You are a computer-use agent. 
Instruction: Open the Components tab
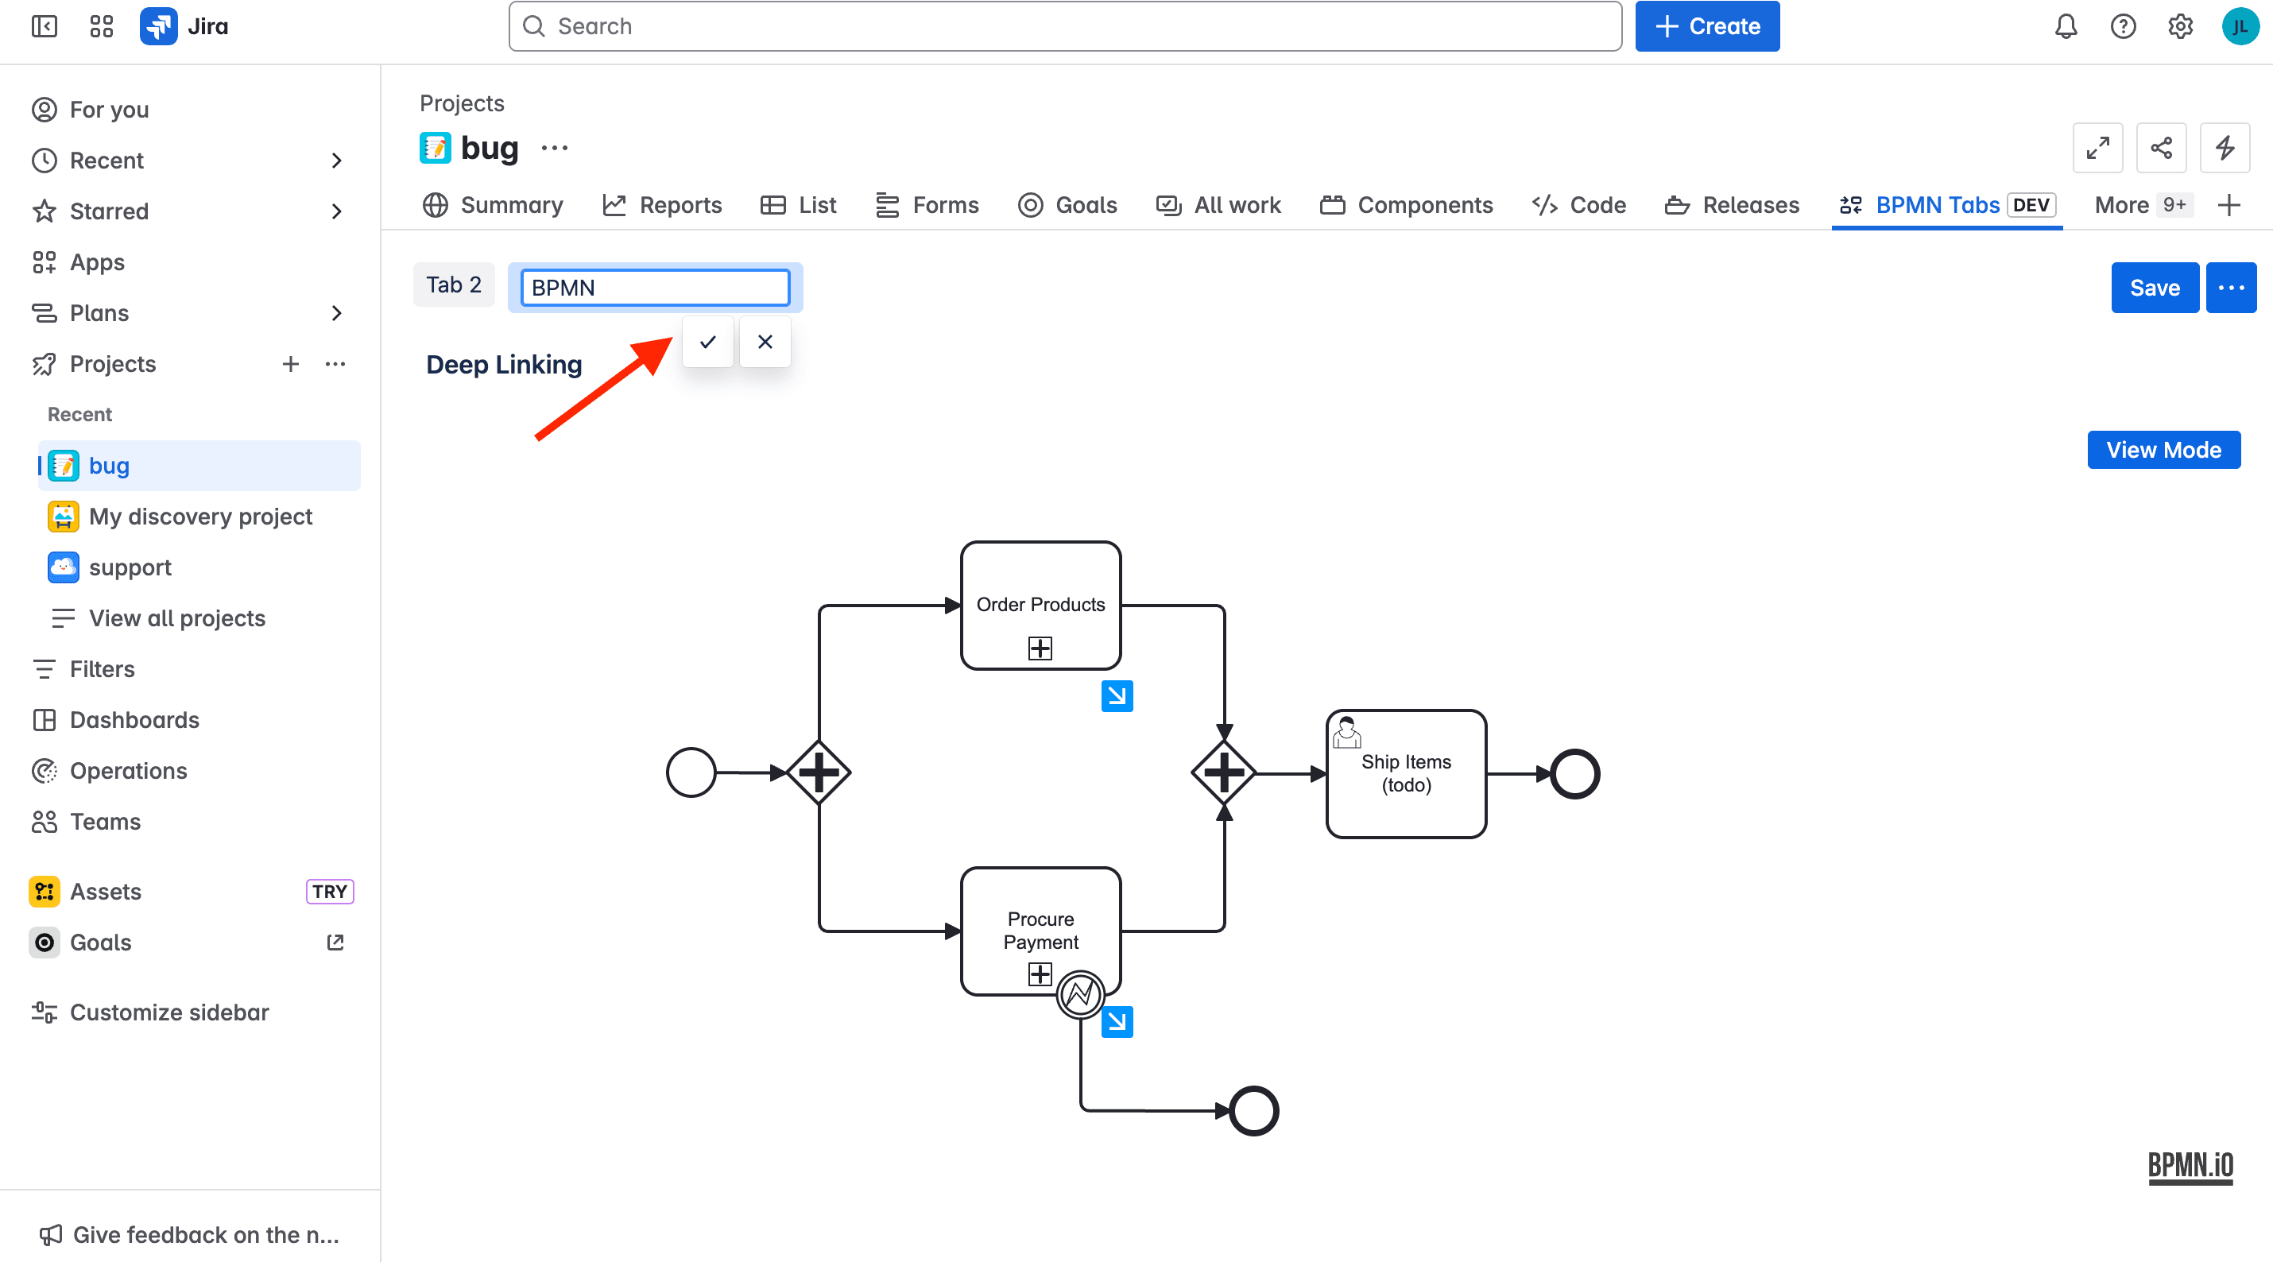click(x=1407, y=206)
